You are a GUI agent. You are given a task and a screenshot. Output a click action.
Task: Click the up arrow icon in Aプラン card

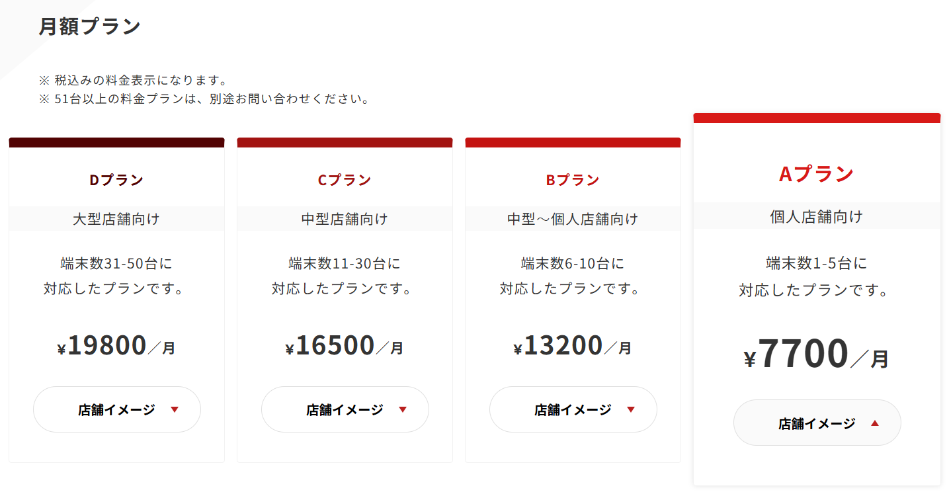point(875,423)
